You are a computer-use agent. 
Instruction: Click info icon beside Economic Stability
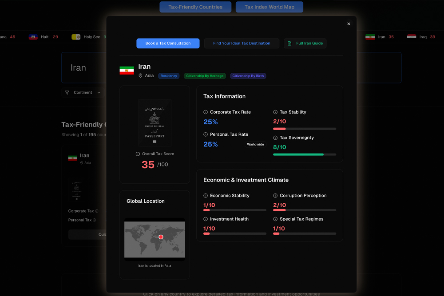[206, 196]
